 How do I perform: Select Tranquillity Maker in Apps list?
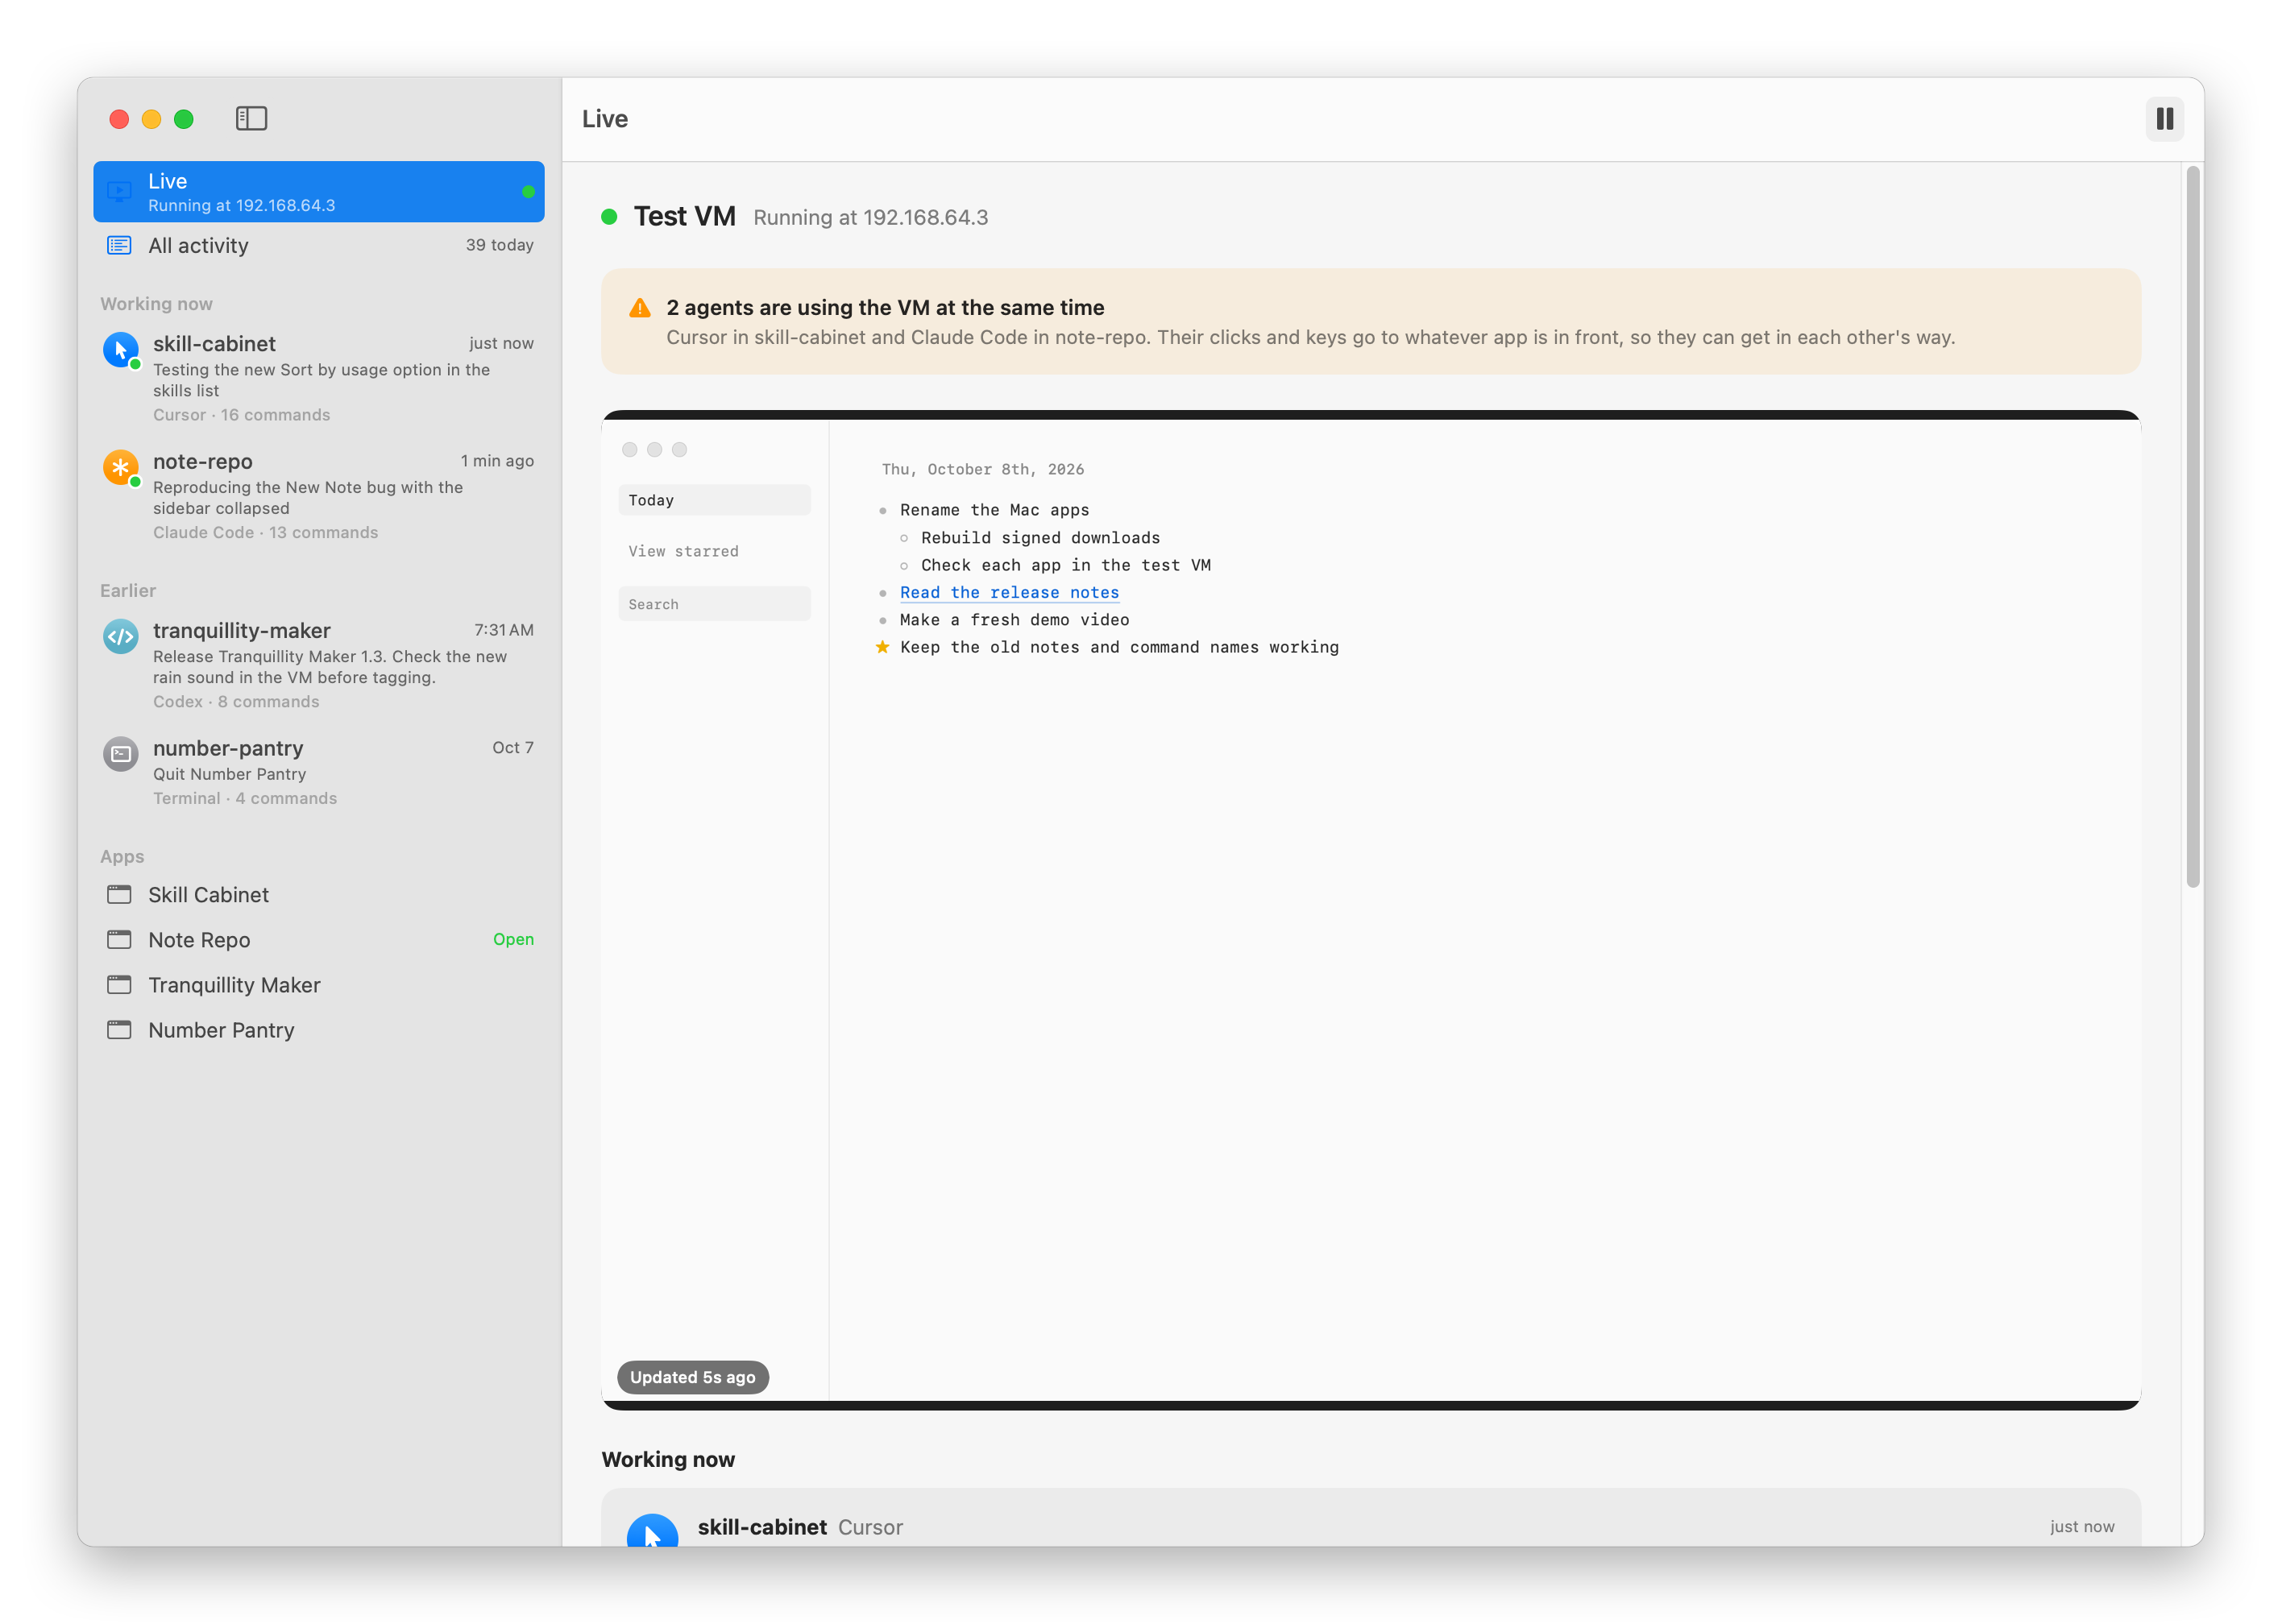click(319, 986)
